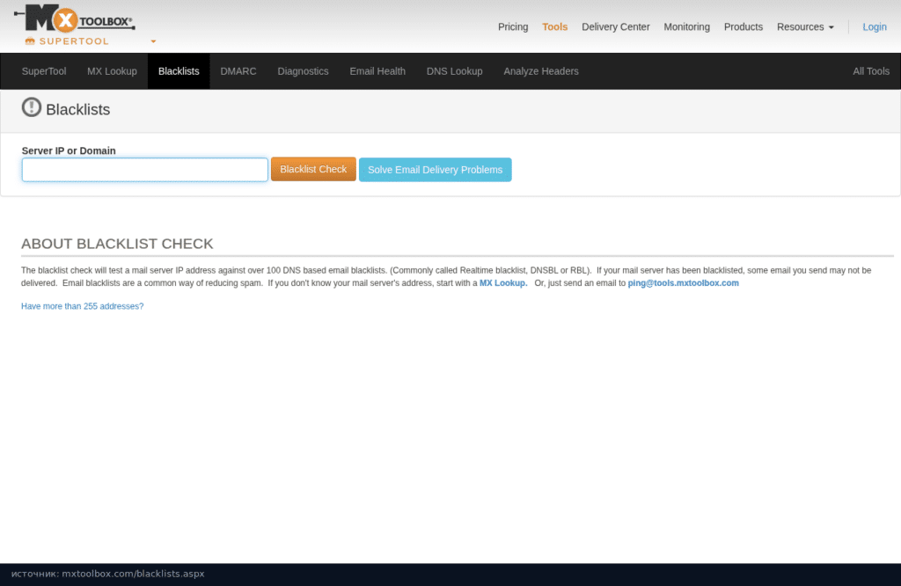Viewport: 901px width, 586px height.
Task: Open the SuperTool dropdown arrow
Action: (153, 41)
